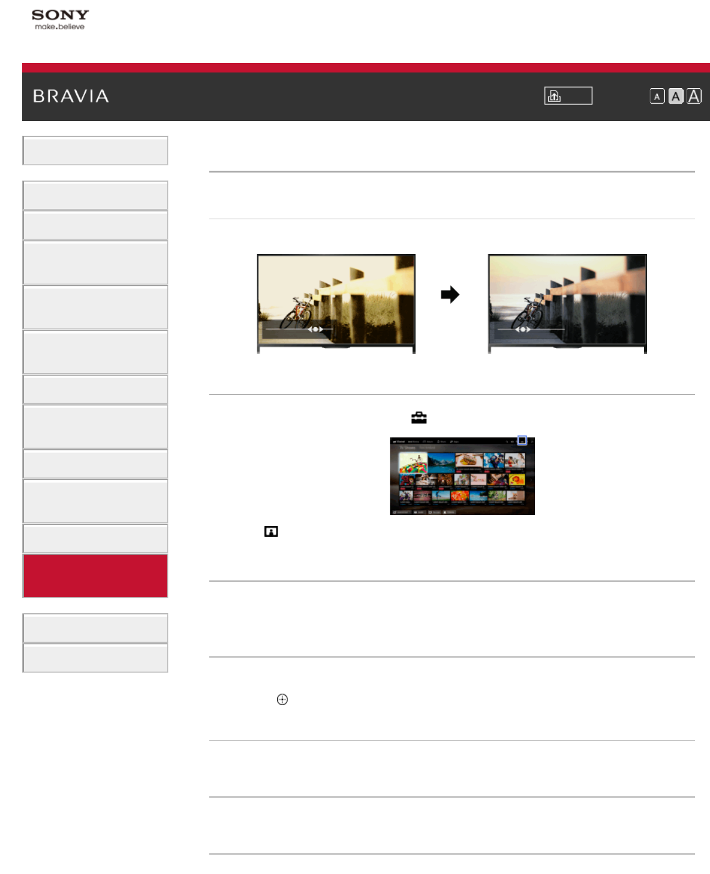Click the color-adjusted TV image on right

[x=567, y=304]
